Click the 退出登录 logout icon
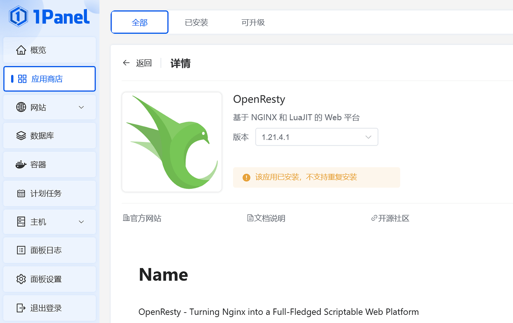The width and height of the screenshot is (513, 323). 21,308
